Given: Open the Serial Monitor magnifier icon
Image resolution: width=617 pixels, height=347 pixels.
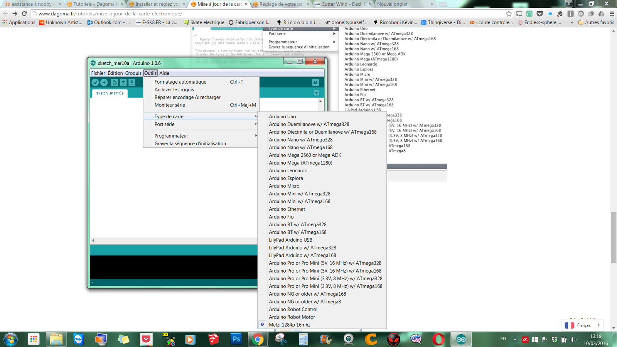Looking at the screenshot, I should [315, 82].
